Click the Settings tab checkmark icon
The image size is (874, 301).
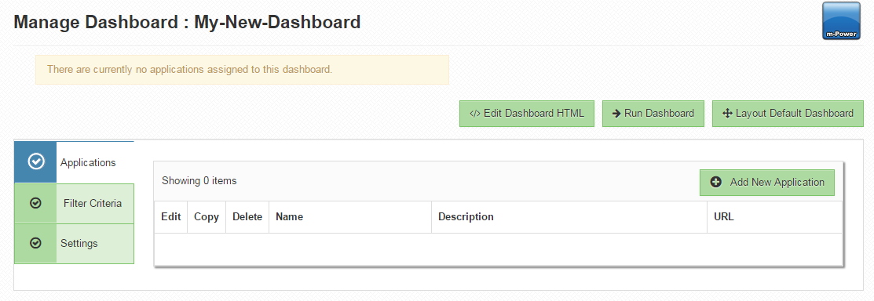pos(35,243)
